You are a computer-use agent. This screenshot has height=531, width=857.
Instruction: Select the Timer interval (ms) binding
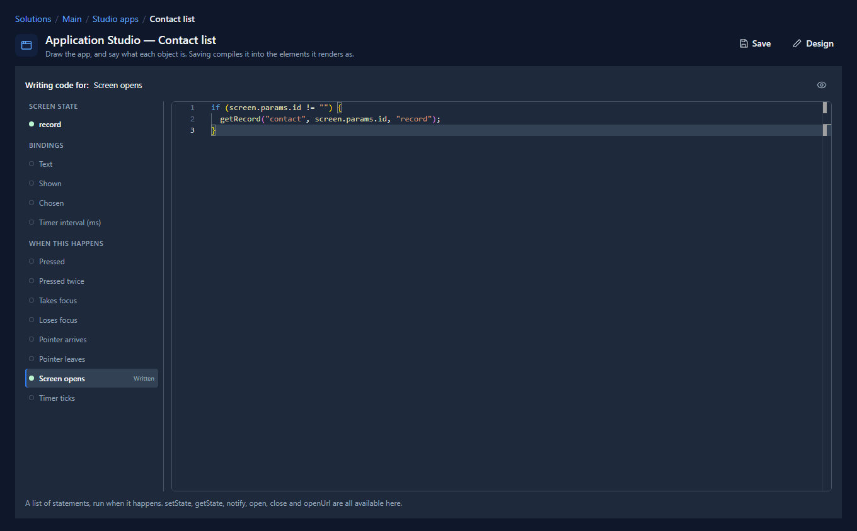[91, 223]
